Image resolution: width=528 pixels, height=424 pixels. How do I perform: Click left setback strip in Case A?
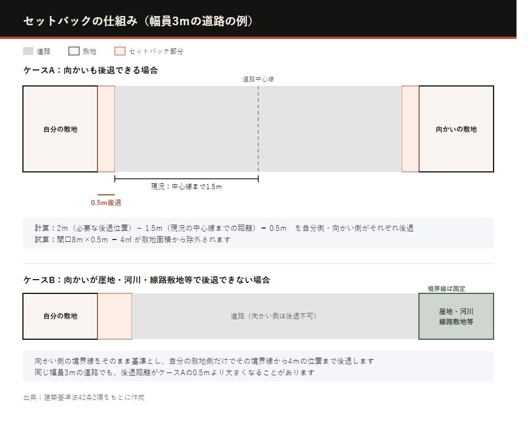coord(106,129)
